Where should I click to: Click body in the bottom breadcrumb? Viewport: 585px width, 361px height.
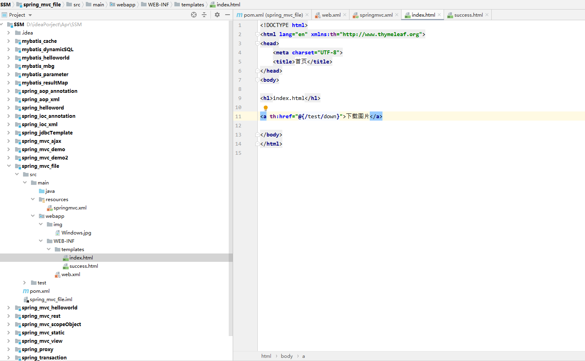point(287,356)
